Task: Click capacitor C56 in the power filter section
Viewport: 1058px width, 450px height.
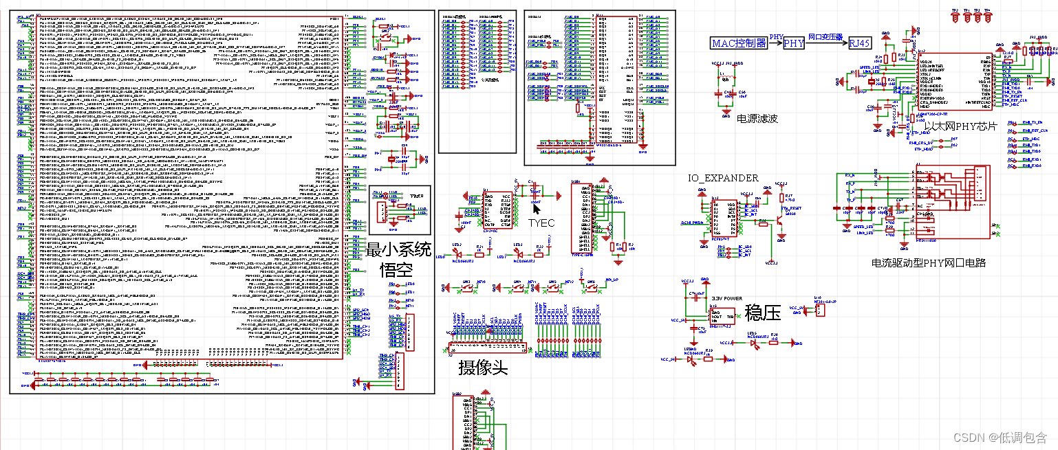Action: 733,94
